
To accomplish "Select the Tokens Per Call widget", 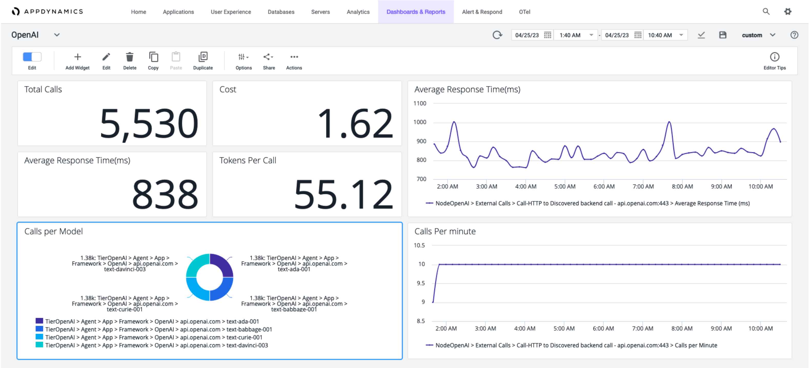I will [x=307, y=184].
